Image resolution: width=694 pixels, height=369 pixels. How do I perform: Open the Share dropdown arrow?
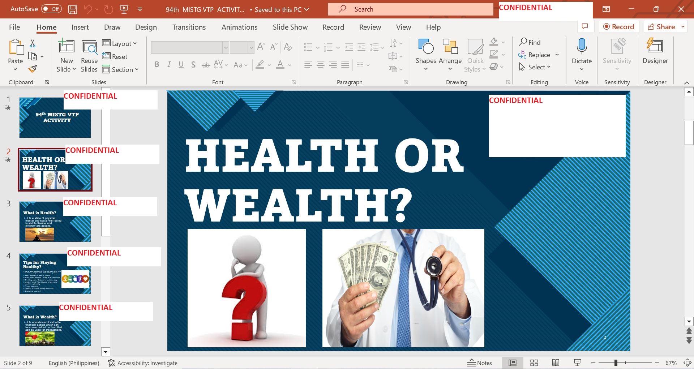coord(682,27)
